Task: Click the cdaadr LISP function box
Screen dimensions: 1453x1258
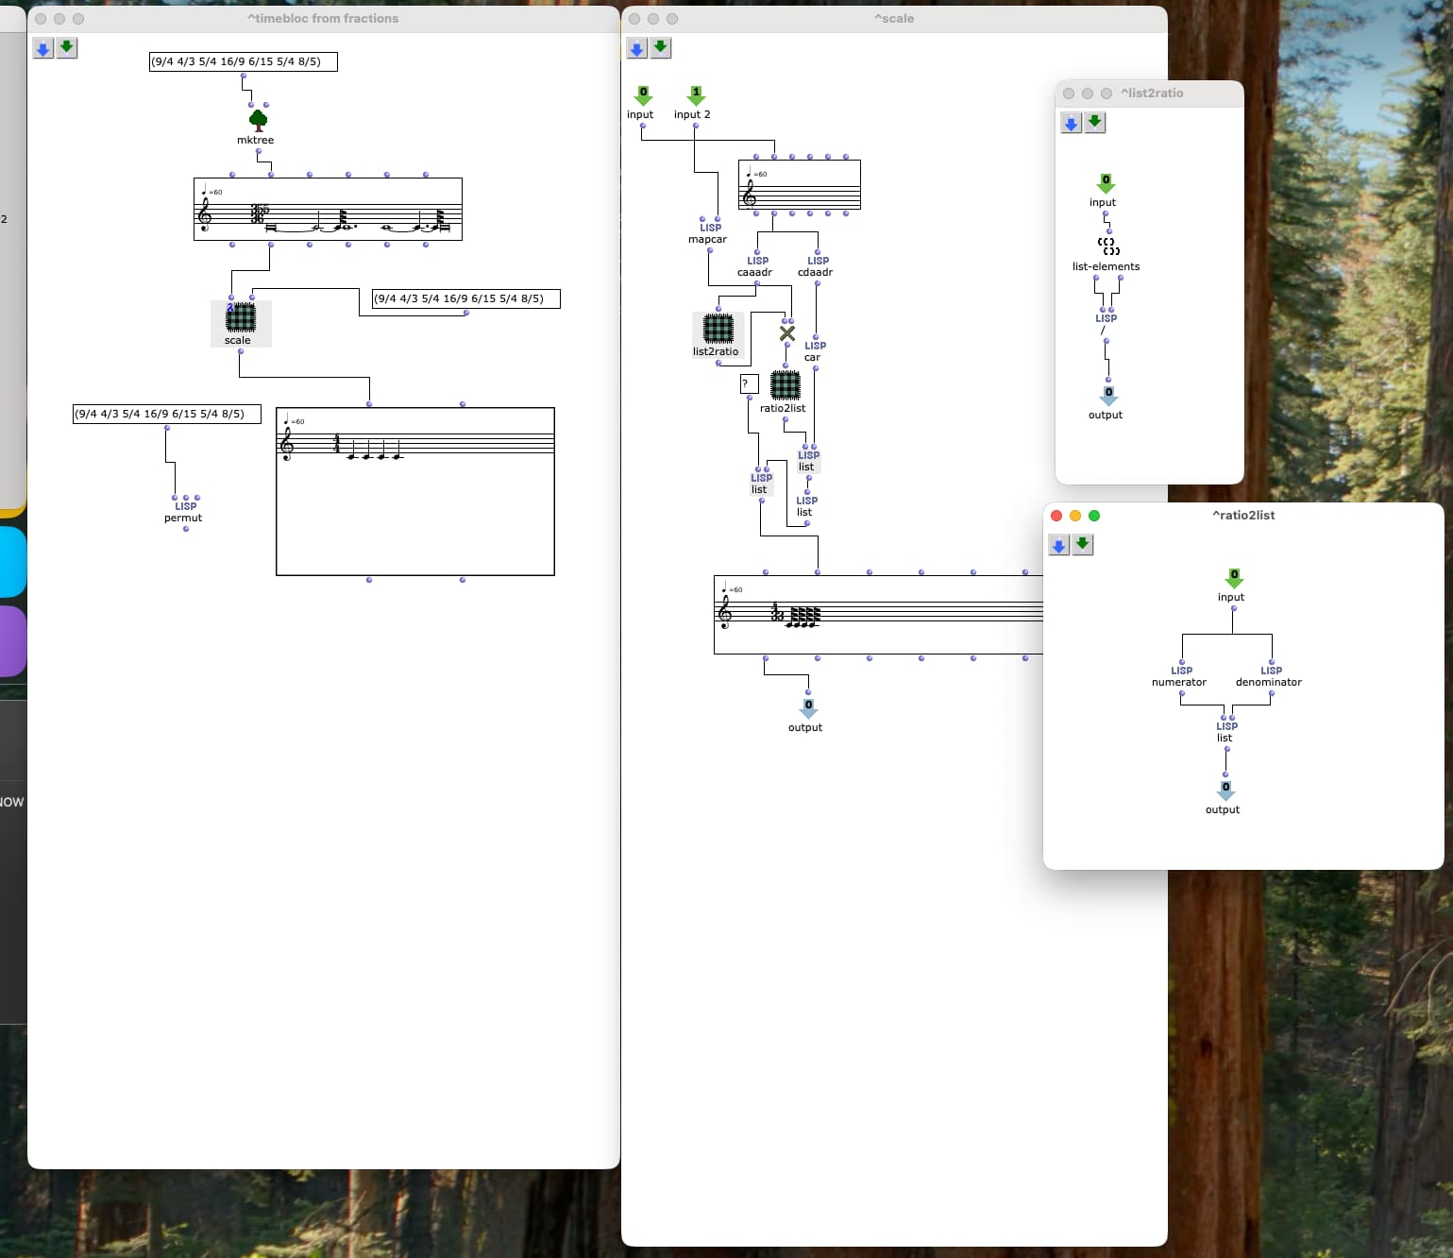Action: point(818,265)
